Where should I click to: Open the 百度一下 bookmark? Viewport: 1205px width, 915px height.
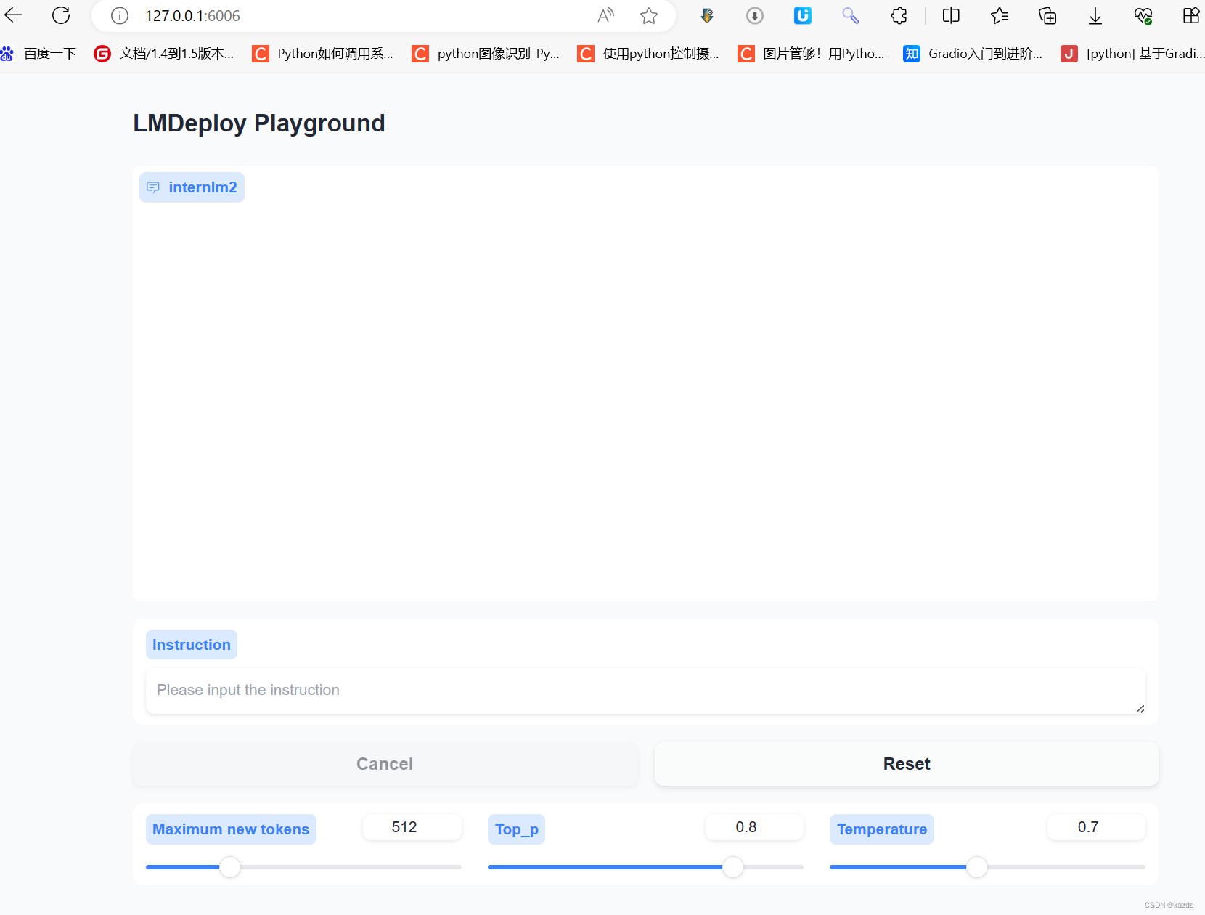pos(39,53)
